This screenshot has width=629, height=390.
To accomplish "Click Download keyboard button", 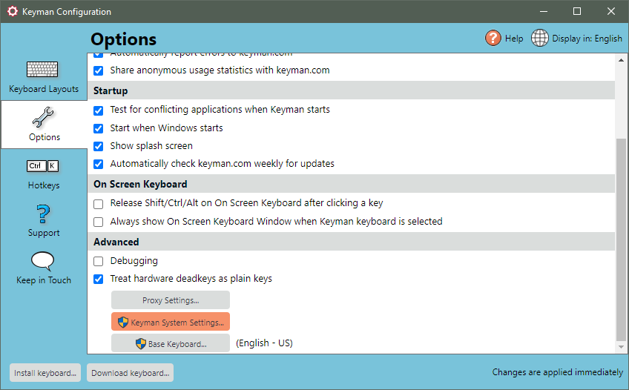I will pyautogui.click(x=131, y=373).
